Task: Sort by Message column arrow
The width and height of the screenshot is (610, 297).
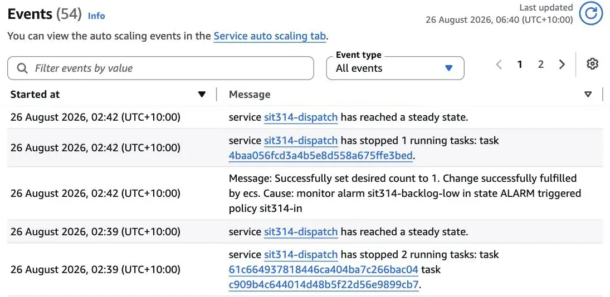Action: click(x=588, y=95)
